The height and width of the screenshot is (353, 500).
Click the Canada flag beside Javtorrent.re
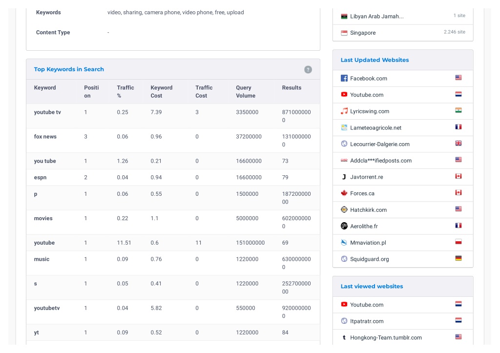click(458, 176)
